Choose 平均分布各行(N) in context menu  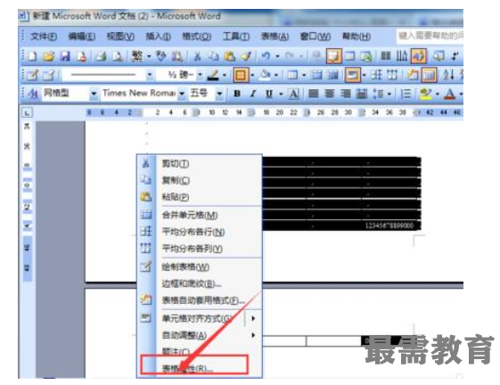pos(200,232)
